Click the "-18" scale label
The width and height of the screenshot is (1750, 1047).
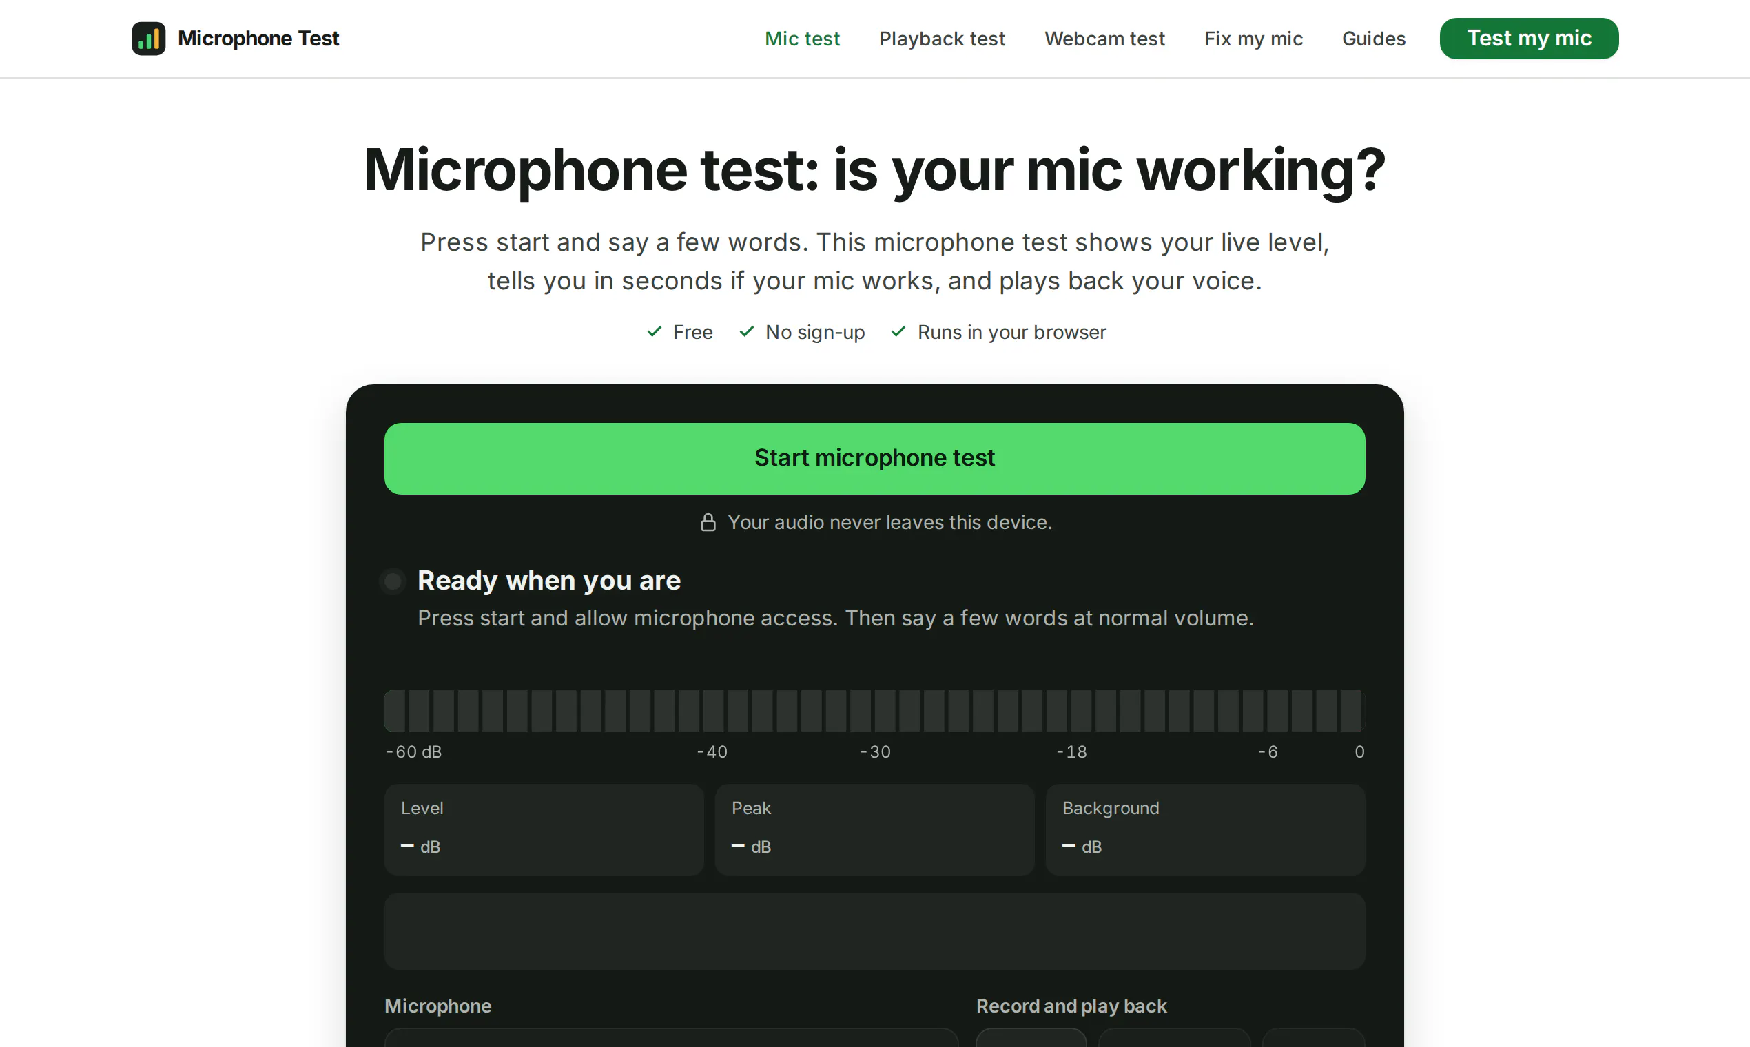tap(1071, 752)
